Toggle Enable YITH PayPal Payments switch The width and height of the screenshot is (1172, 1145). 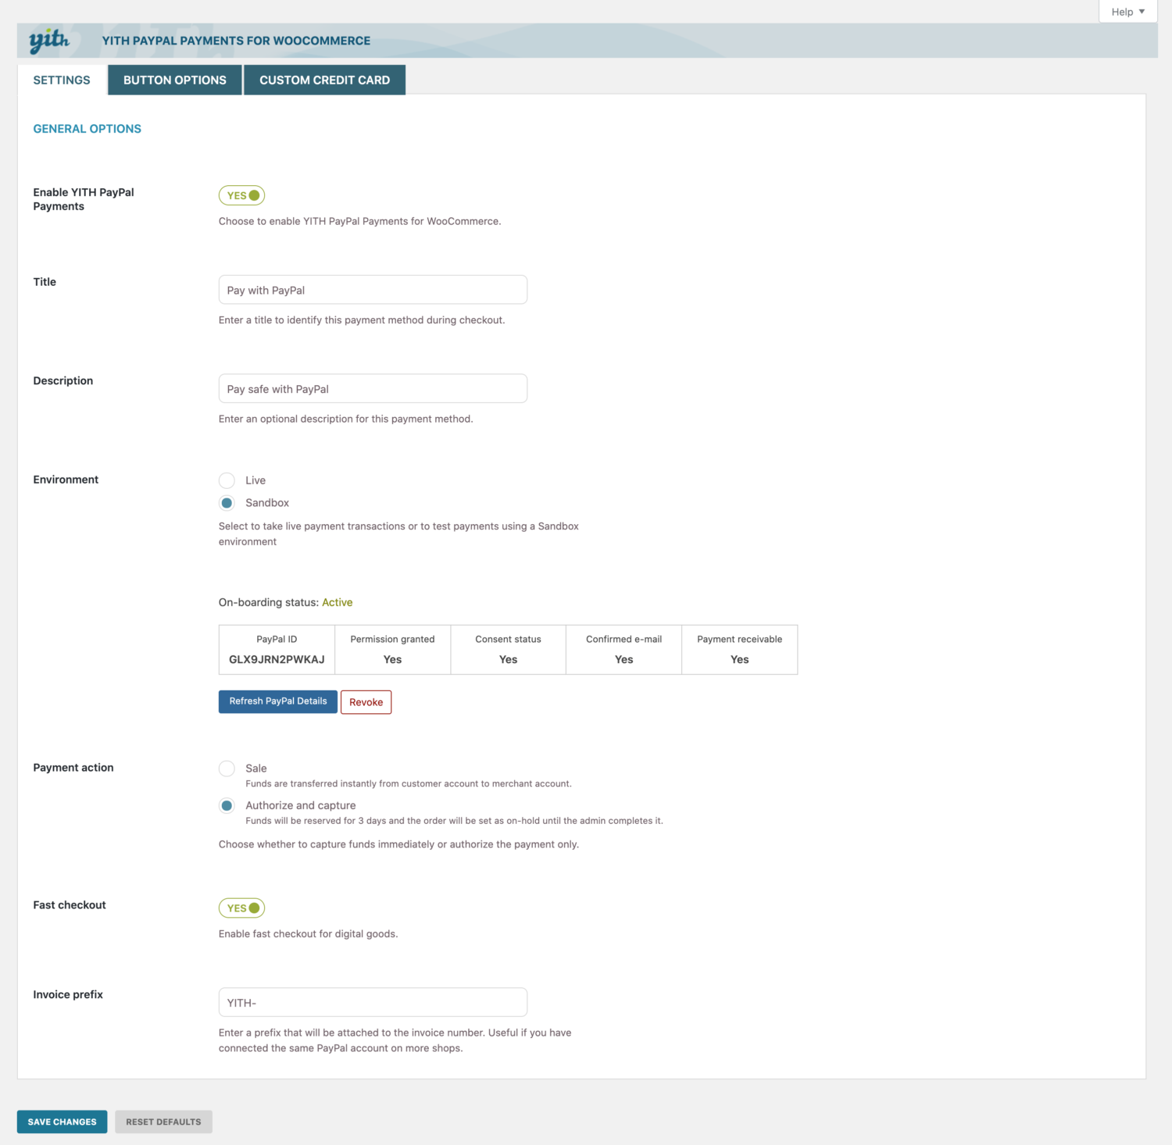[241, 195]
